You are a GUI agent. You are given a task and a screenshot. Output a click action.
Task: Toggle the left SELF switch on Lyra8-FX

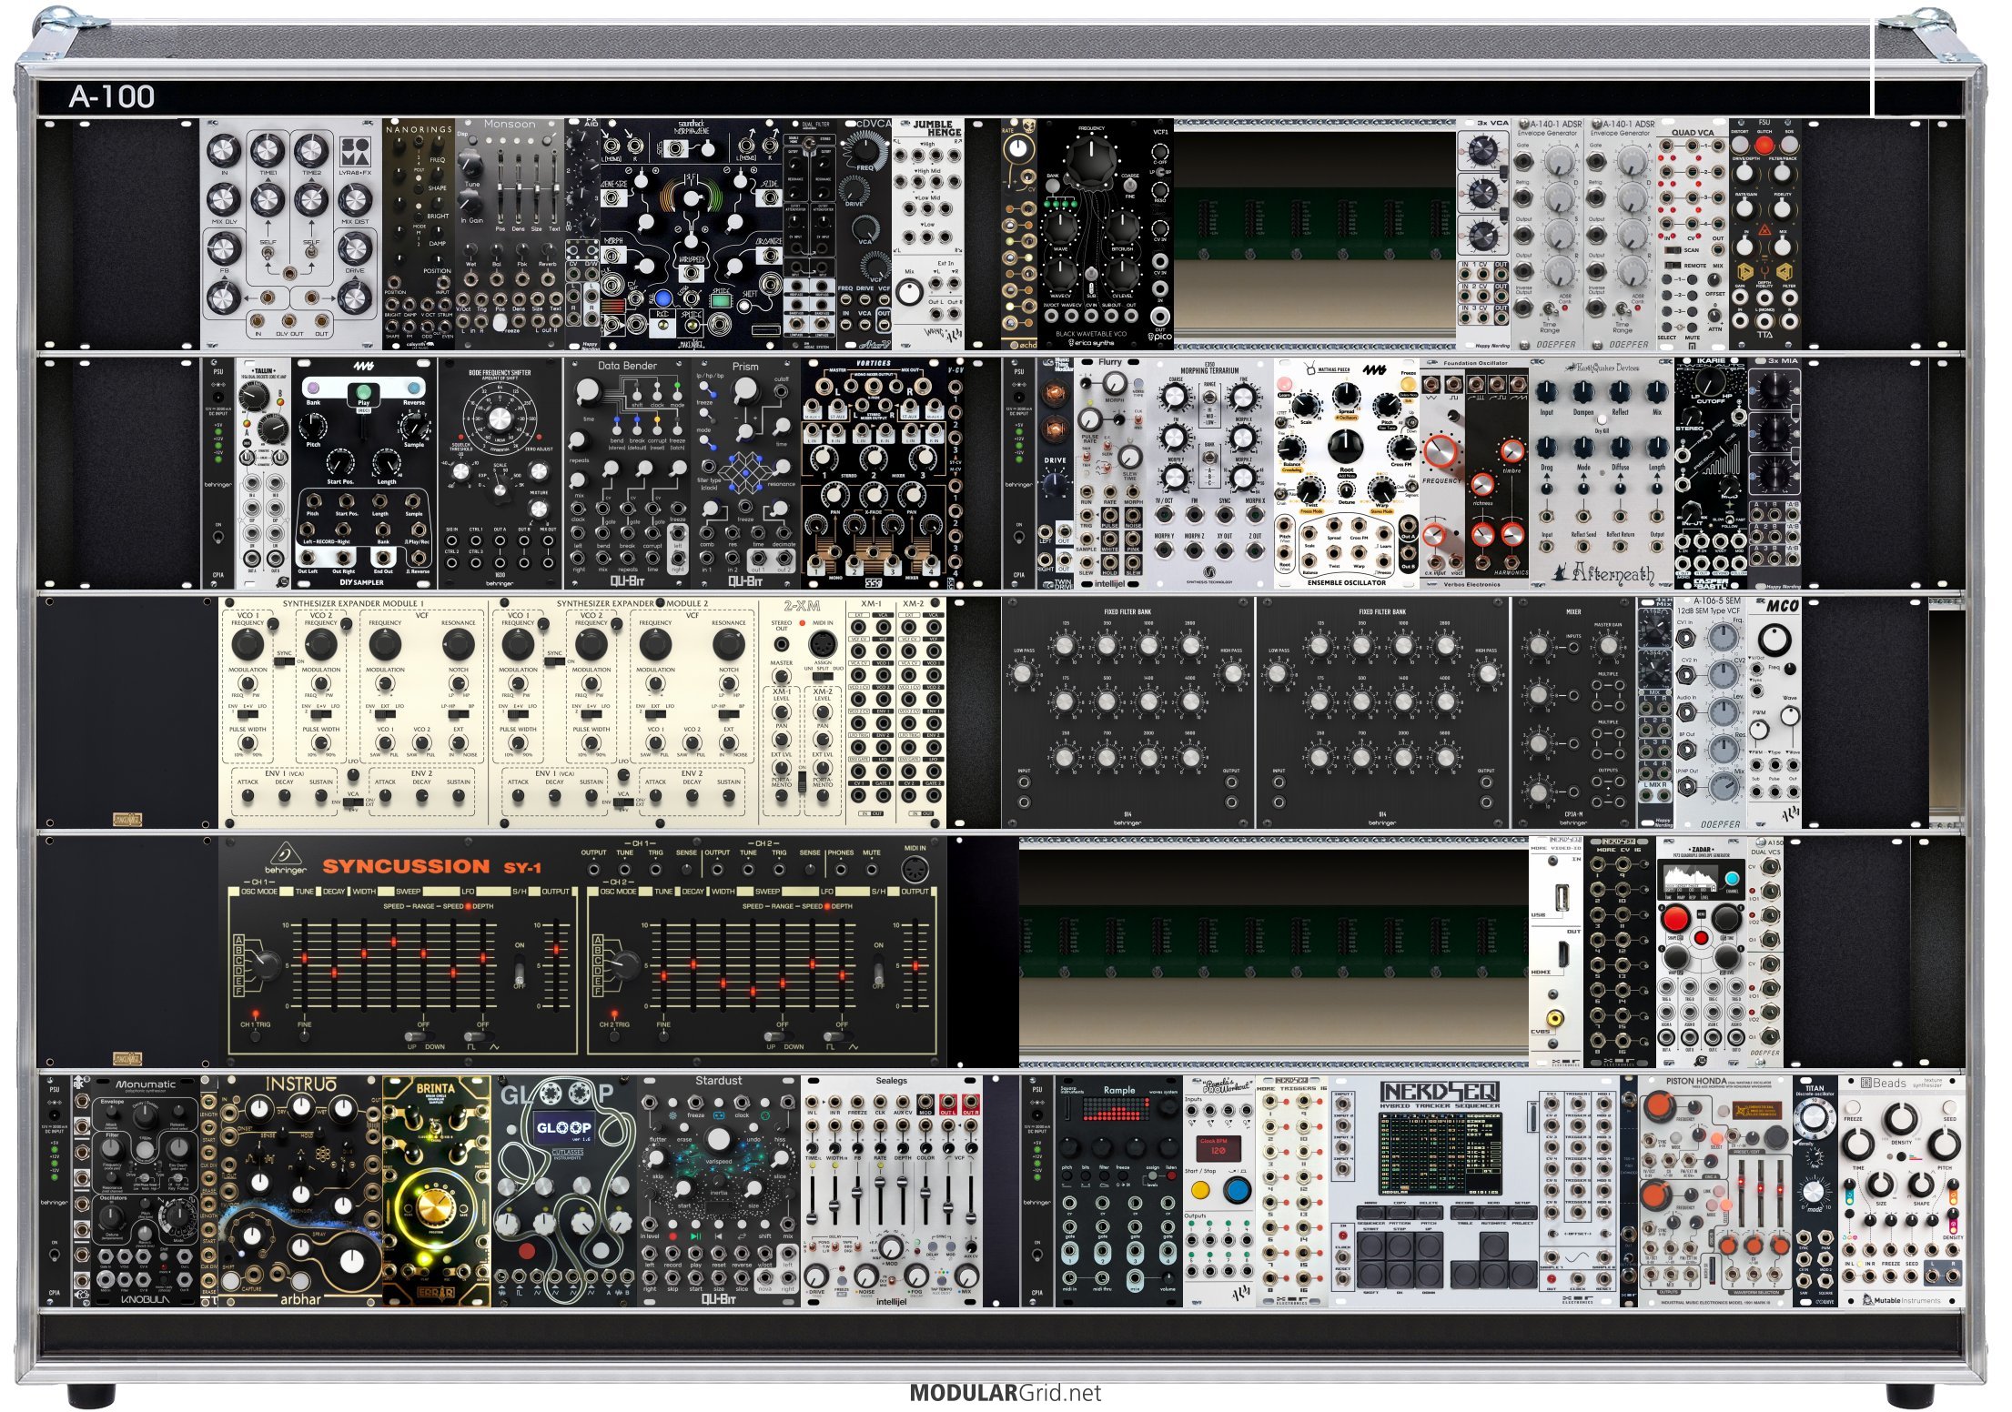(x=268, y=253)
